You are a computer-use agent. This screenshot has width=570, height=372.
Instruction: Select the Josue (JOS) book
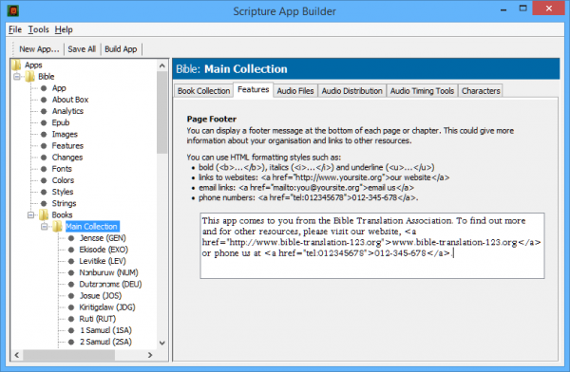pos(101,296)
